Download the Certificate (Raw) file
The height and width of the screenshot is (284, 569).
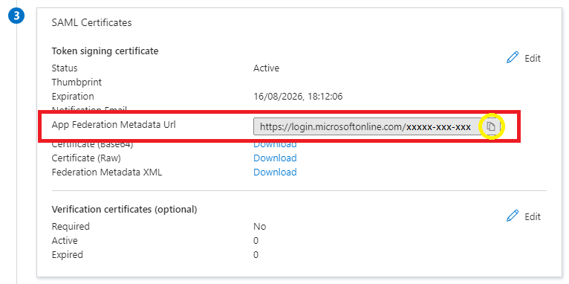pyautogui.click(x=275, y=158)
